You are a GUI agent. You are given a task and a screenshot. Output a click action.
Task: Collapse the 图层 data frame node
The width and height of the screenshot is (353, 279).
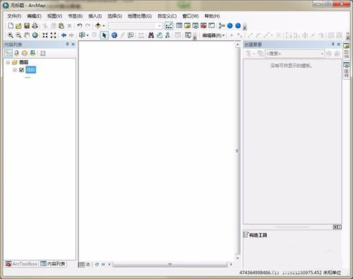(8, 62)
